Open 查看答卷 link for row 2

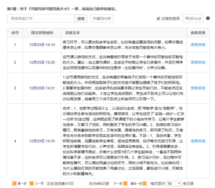198,62
